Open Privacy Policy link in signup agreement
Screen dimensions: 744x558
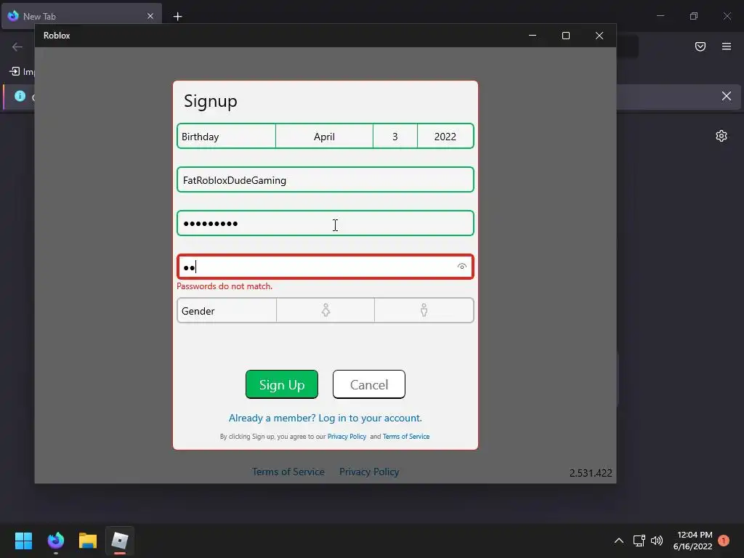[x=347, y=437]
